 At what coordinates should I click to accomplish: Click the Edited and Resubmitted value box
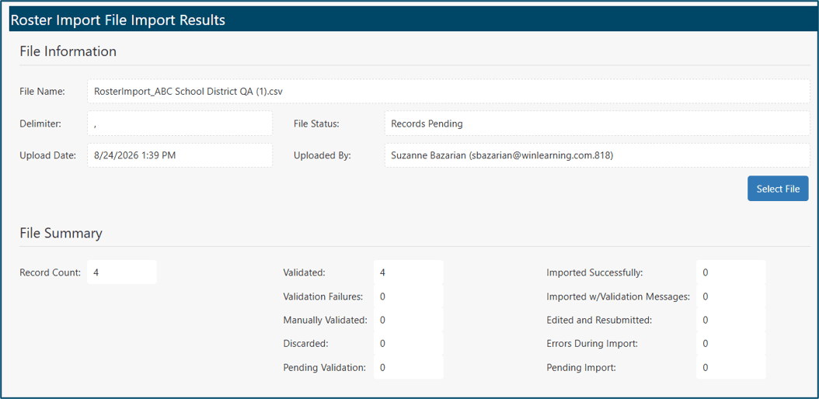click(730, 320)
